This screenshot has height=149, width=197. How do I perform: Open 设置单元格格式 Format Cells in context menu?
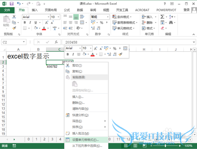point(86,140)
